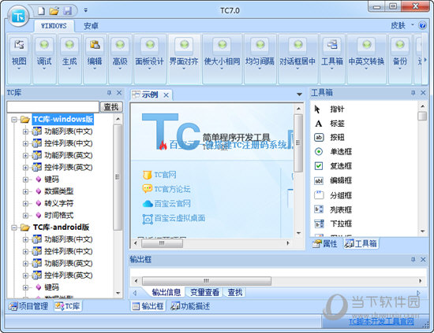Viewport: 434px width, 333px height.
Task: Open the document tab list dropdown arrow
Action: pyautogui.click(x=299, y=94)
